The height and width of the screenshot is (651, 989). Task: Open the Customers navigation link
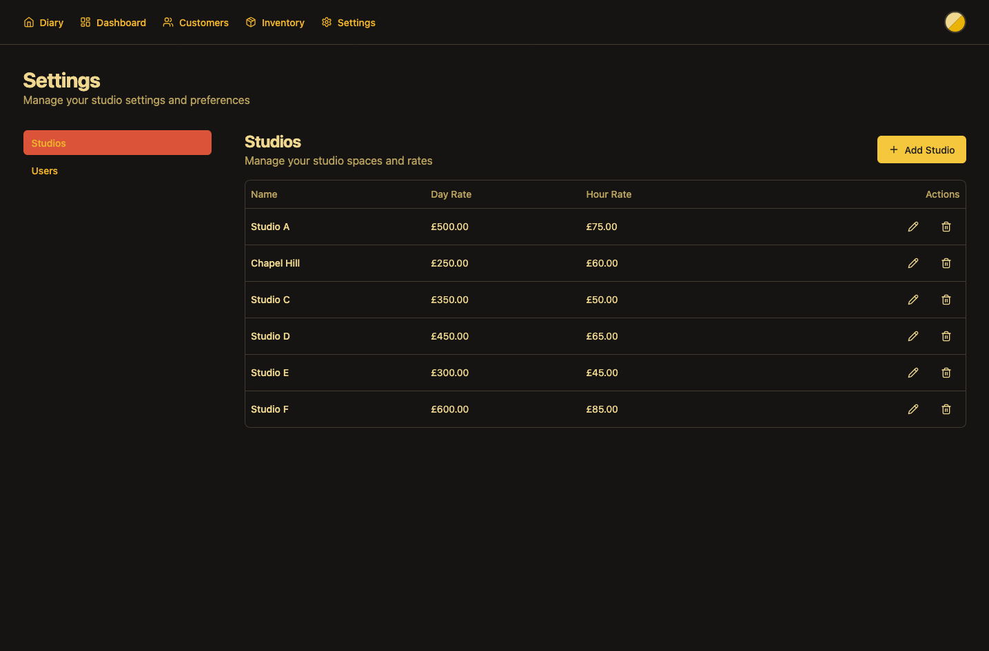click(203, 22)
